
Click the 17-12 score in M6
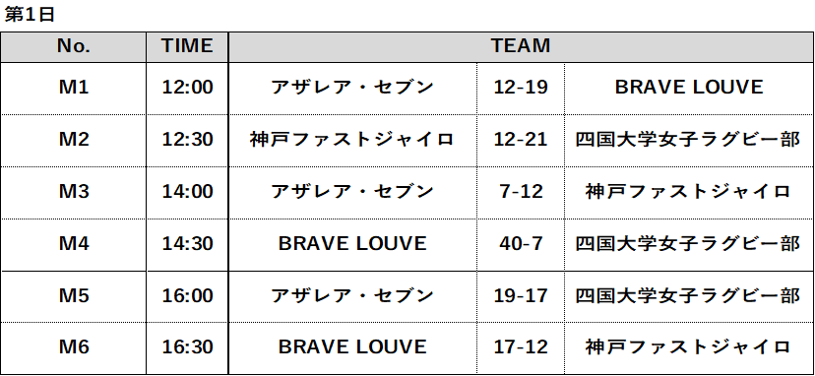[x=521, y=347]
